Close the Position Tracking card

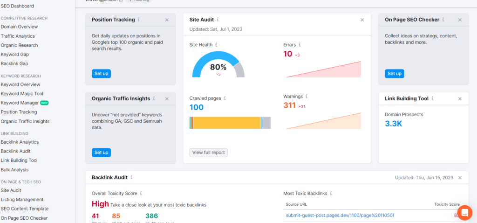[167, 20]
